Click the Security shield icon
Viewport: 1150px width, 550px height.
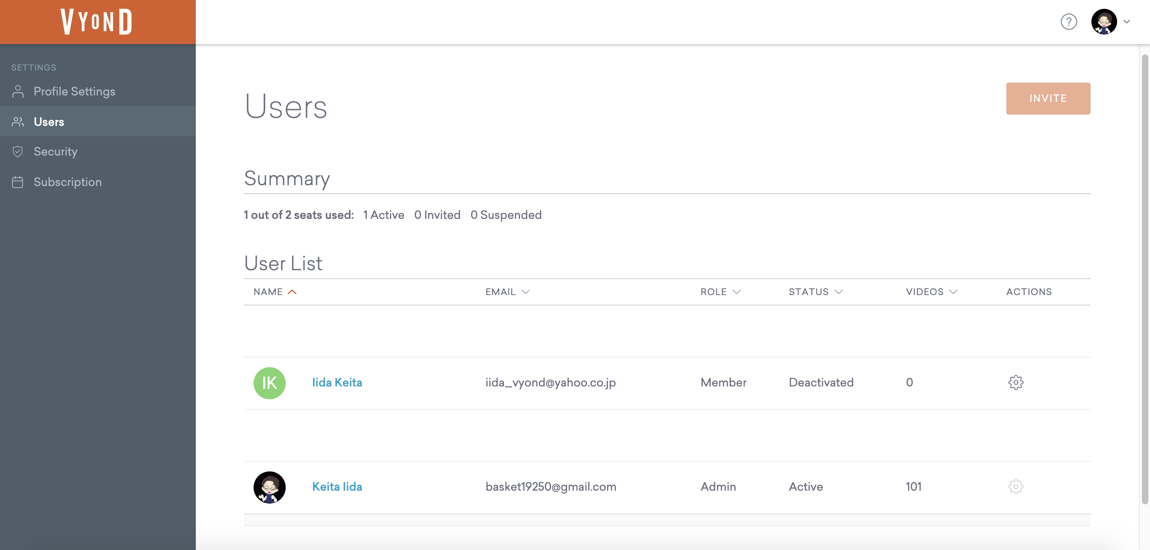(18, 152)
